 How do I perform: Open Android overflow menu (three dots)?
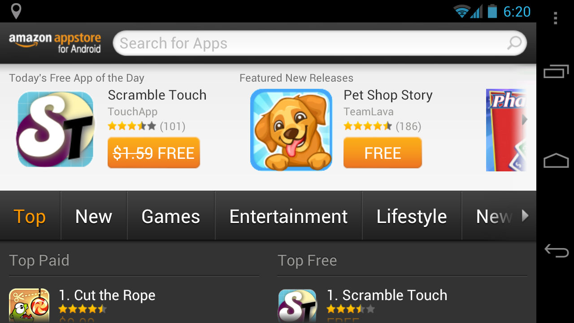(555, 18)
